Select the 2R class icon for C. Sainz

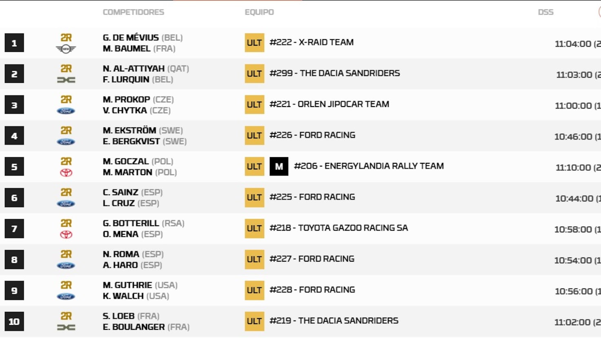[67, 192]
